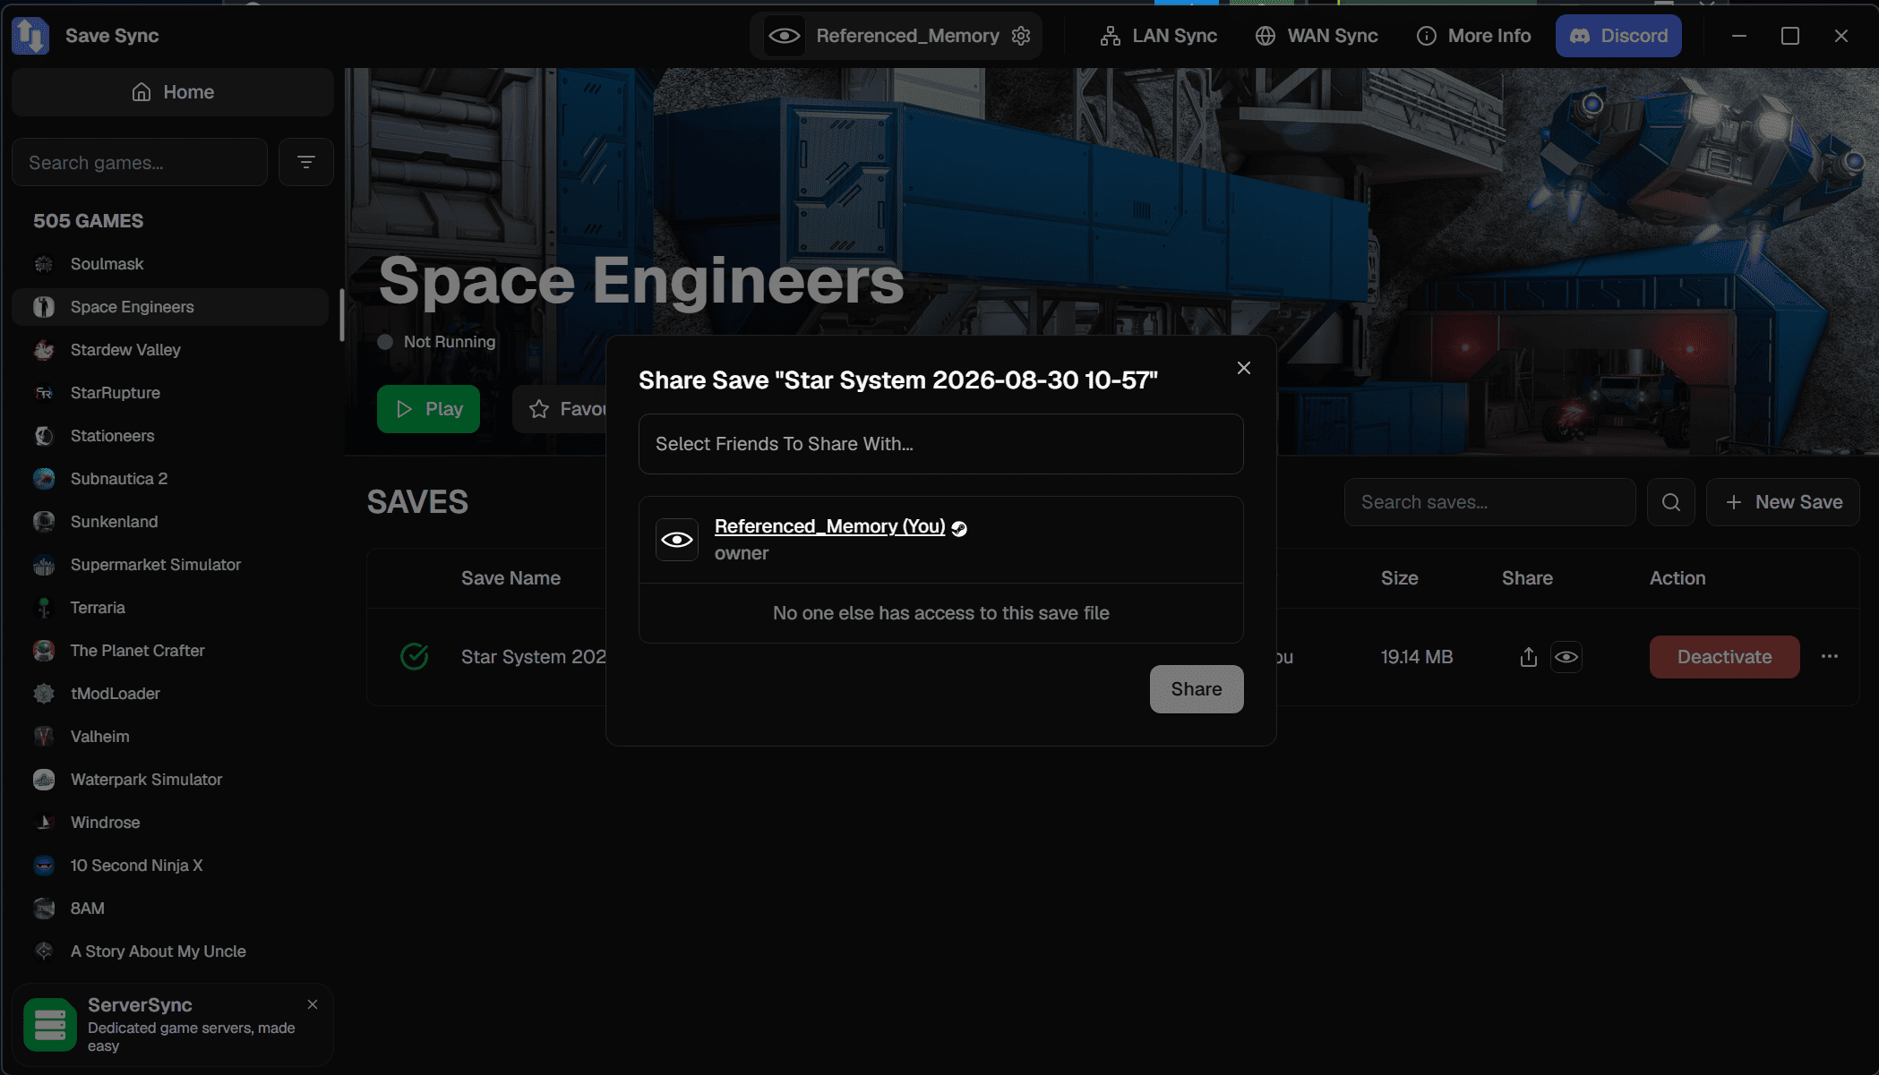
Task: Click the ServerSync server icon
Action: pyautogui.click(x=50, y=1024)
